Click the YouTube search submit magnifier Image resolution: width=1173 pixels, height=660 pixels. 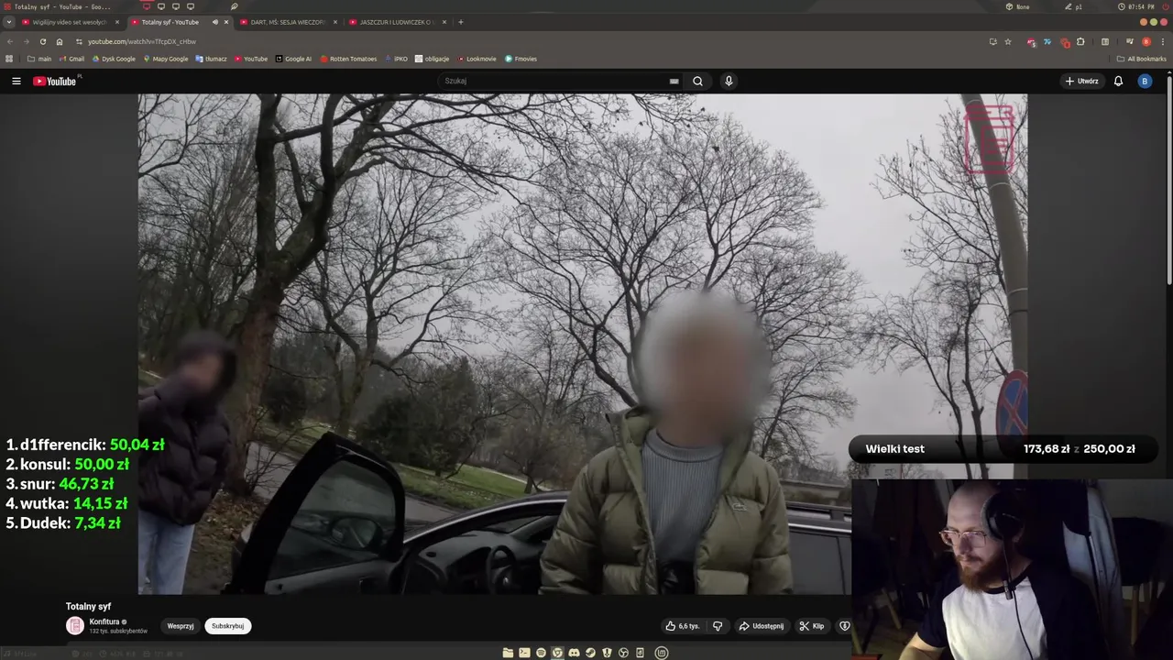697,81
